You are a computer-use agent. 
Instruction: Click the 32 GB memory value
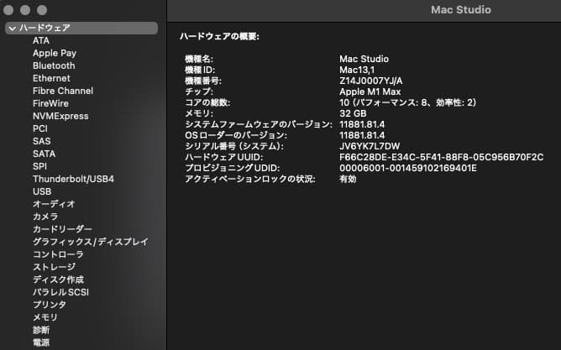tap(353, 113)
